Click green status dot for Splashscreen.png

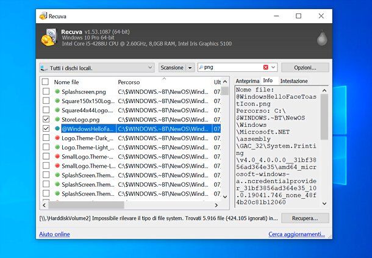point(57,91)
